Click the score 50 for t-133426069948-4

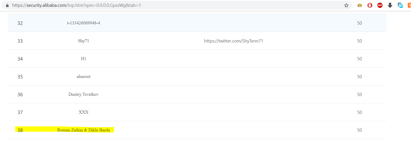click(x=359, y=23)
